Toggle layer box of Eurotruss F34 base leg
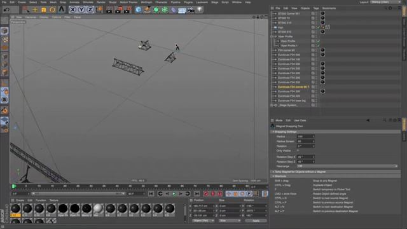 click(x=313, y=101)
